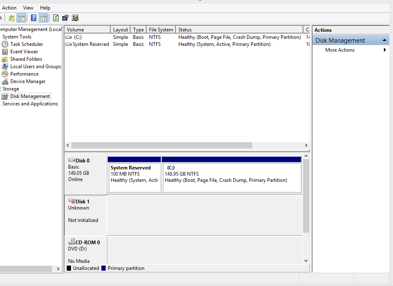Click the CD-ROM 0 drive icon

point(72,242)
